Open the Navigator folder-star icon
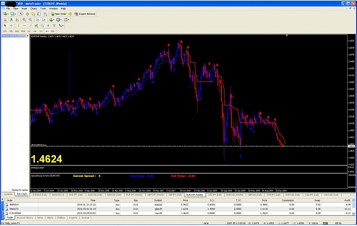Viewport: 357px width, 226px height. (33, 14)
